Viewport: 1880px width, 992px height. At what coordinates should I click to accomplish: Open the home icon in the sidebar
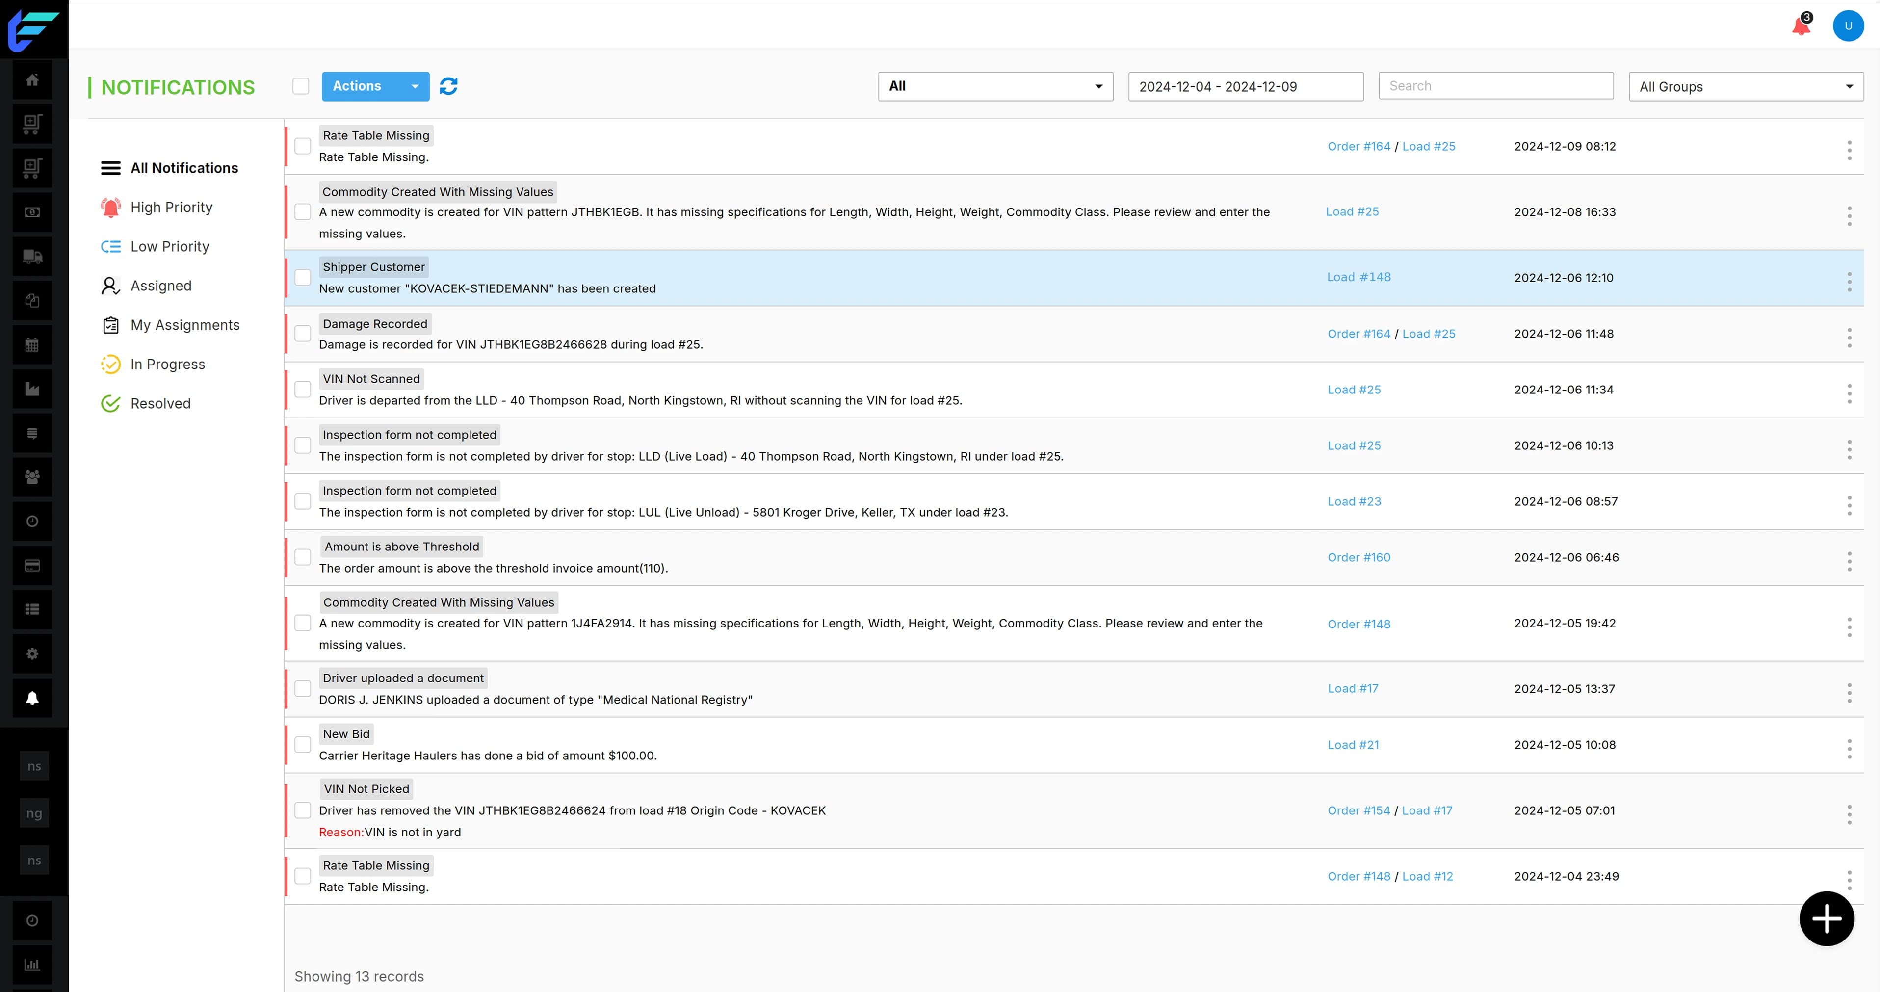point(32,80)
